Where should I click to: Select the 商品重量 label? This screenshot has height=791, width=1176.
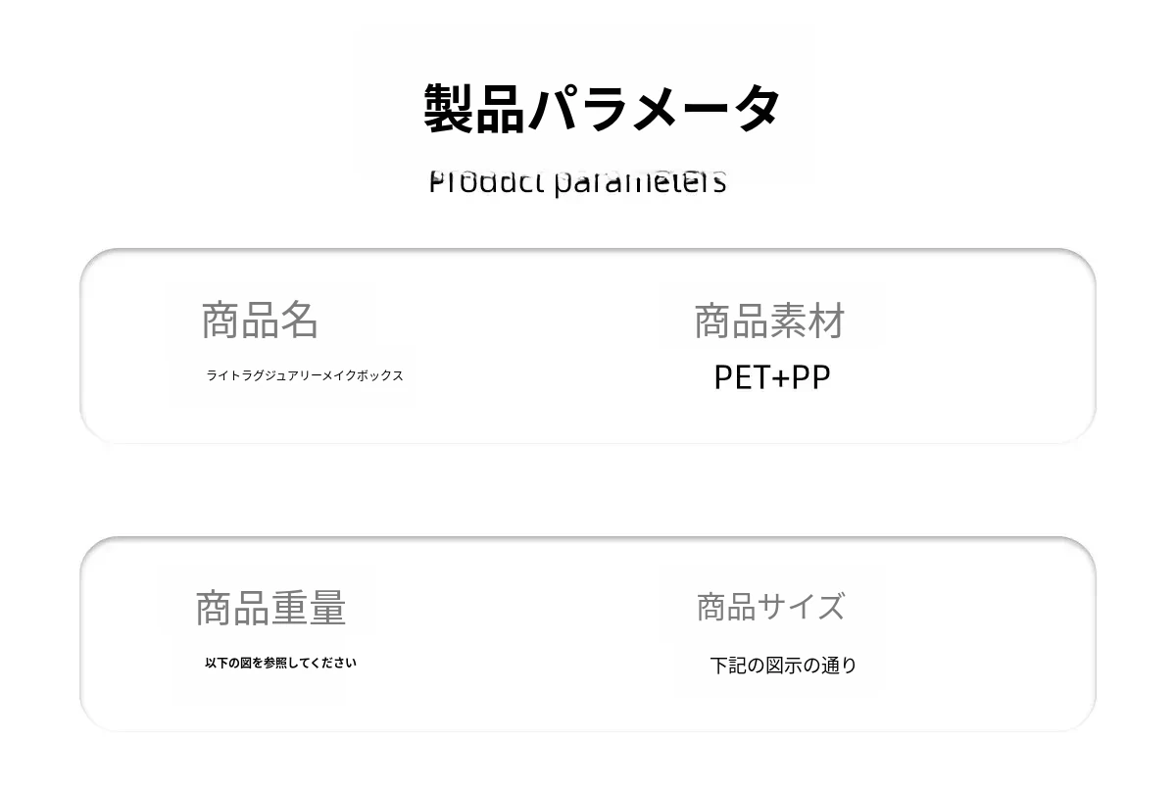[x=271, y=608]
